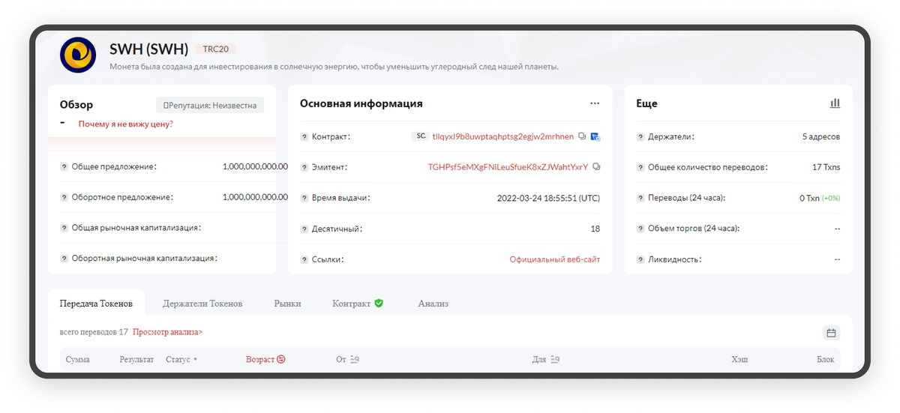This screenshot has width=900, height=413.
Task: Click help icon next to Десятичный
Action: coord(304,229)
